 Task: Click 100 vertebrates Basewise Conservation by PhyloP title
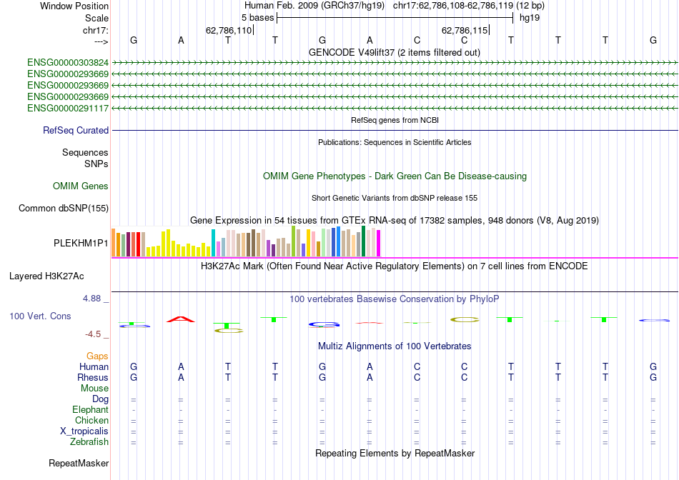(x=395, y=299)
